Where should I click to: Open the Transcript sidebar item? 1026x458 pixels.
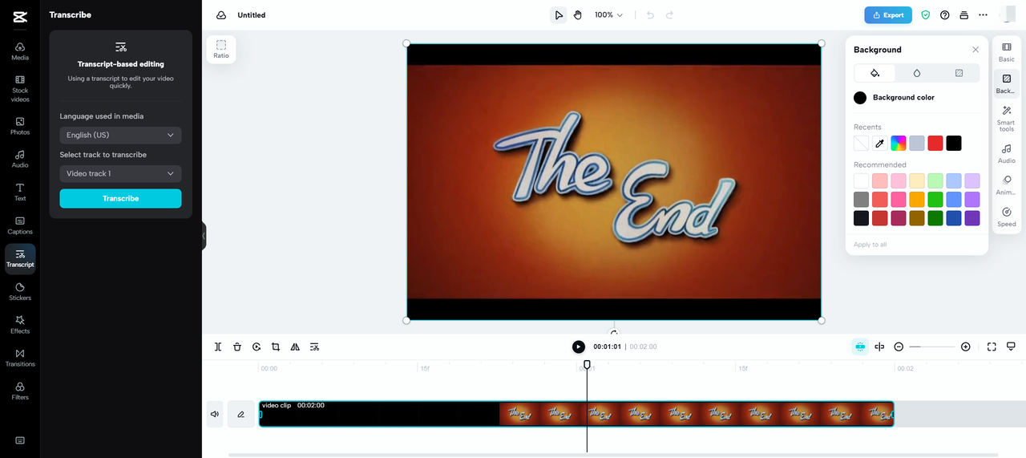point(20,258)
